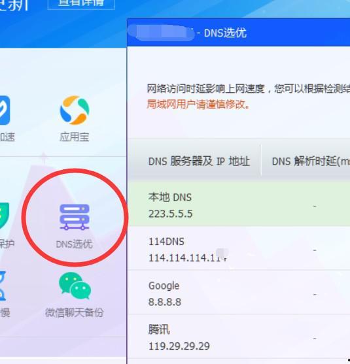Open 微信聊天备份 WeChat backup icon
Viewport: 350px width, 364px height.
(75, 286)
